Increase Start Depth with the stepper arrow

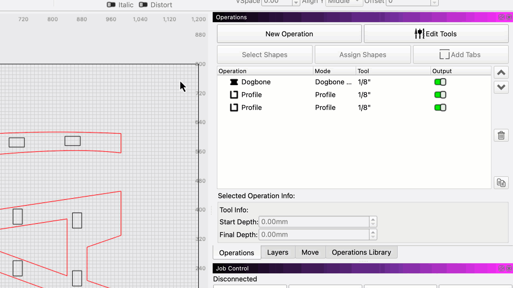pos(373,220)
